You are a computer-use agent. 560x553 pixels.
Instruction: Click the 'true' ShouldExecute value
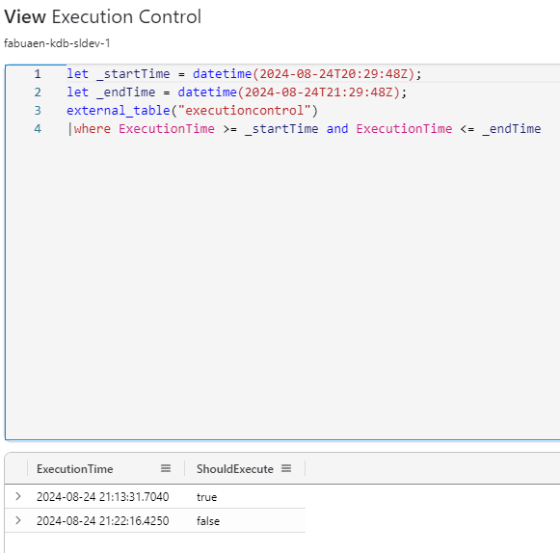click(x=206, y=497)
